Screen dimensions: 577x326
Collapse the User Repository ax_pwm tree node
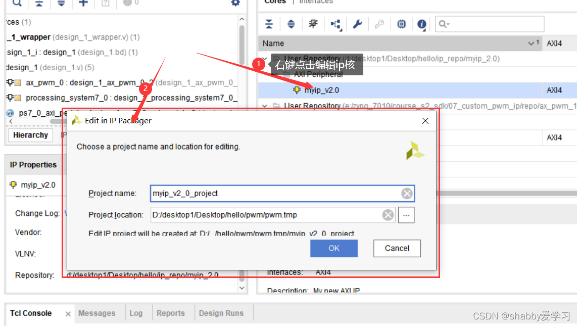265,106
